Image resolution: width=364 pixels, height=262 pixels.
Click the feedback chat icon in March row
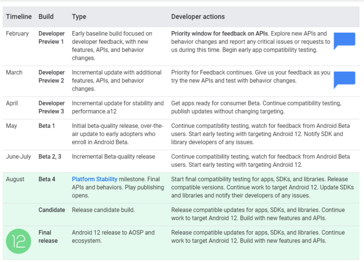click(345, 80)
